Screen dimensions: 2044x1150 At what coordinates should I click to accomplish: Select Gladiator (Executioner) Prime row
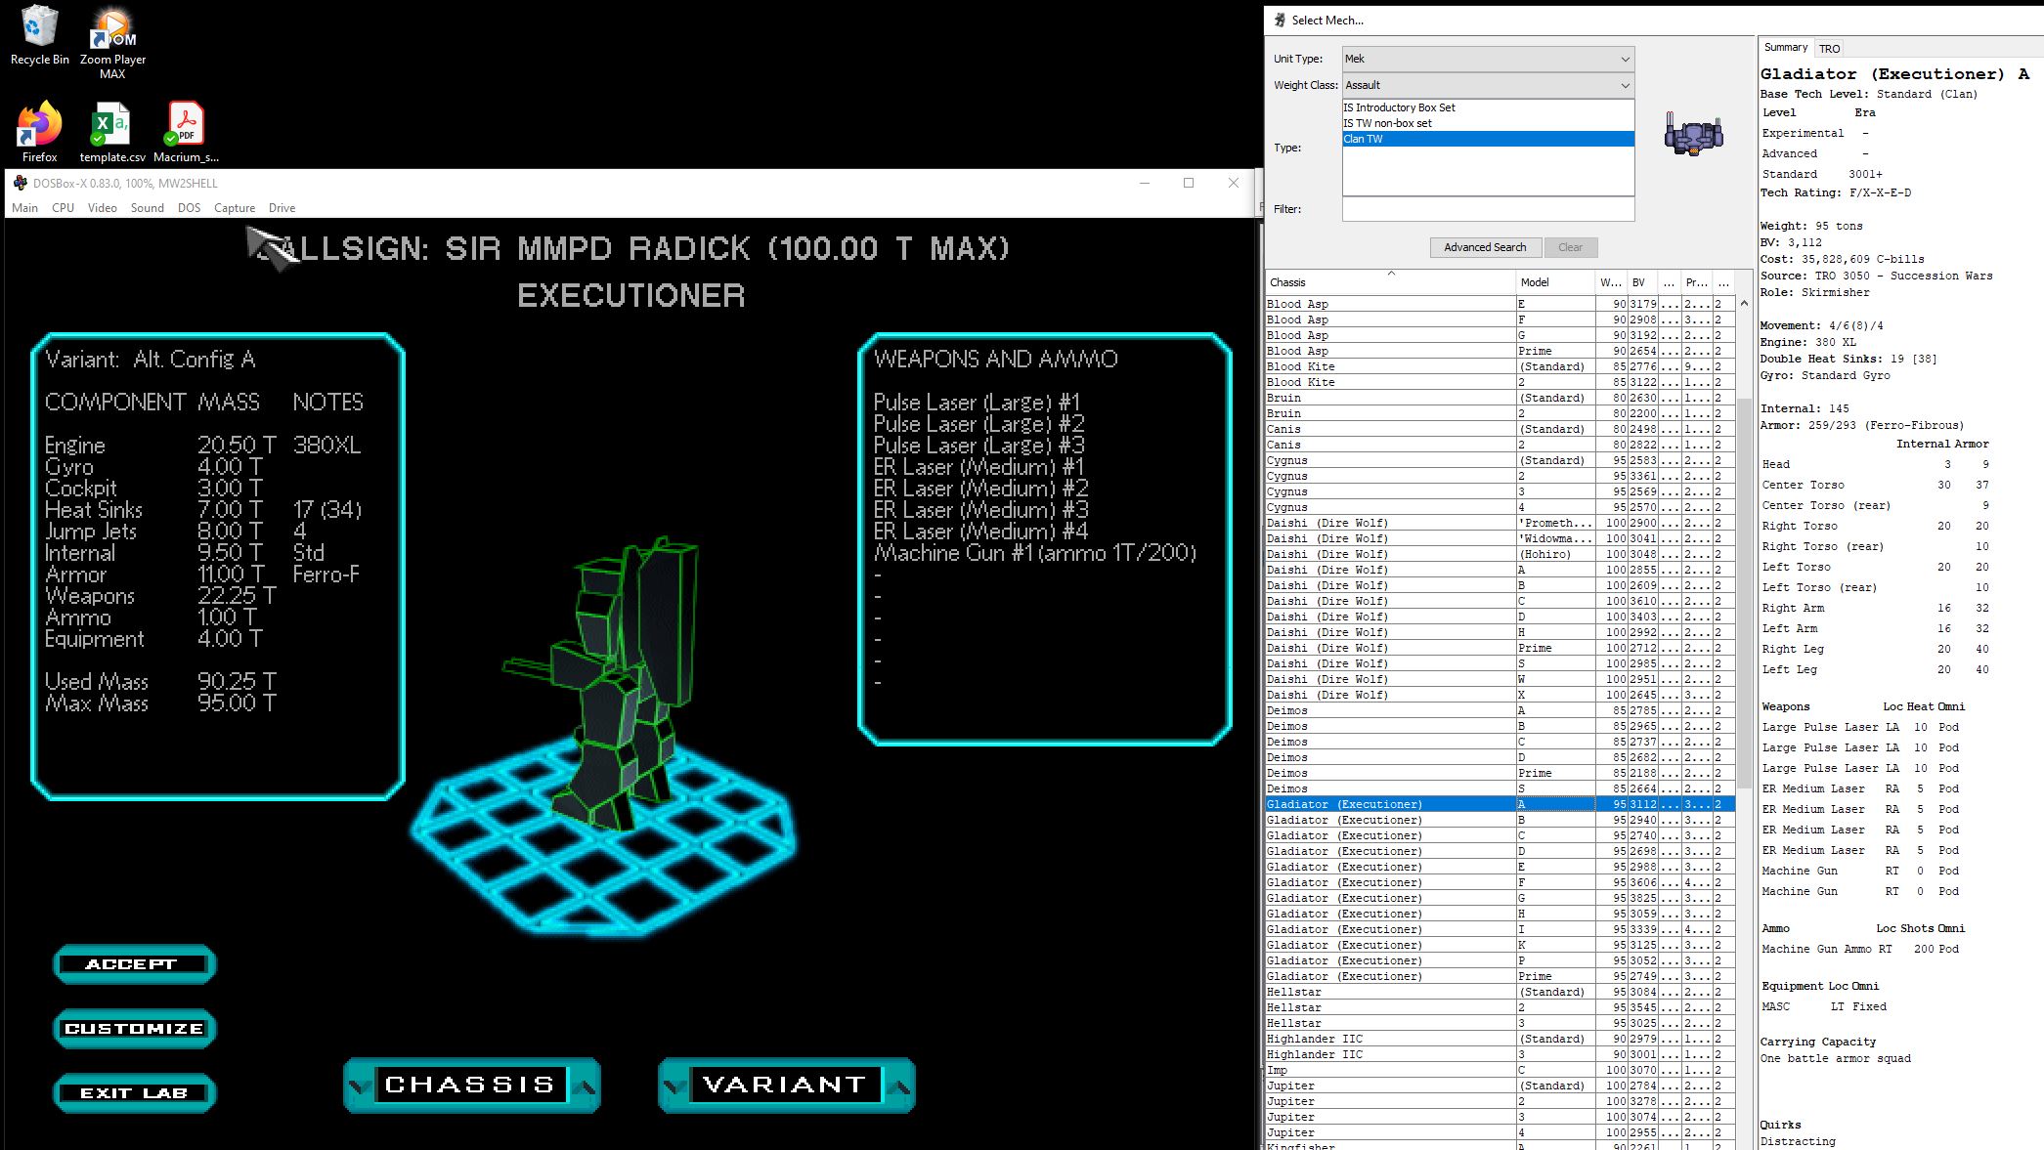click(x=1388, y=976)
